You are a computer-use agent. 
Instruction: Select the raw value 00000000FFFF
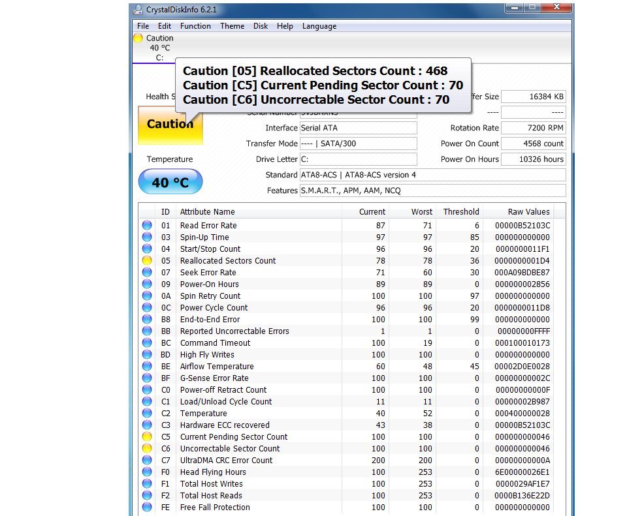coord(524,331)
